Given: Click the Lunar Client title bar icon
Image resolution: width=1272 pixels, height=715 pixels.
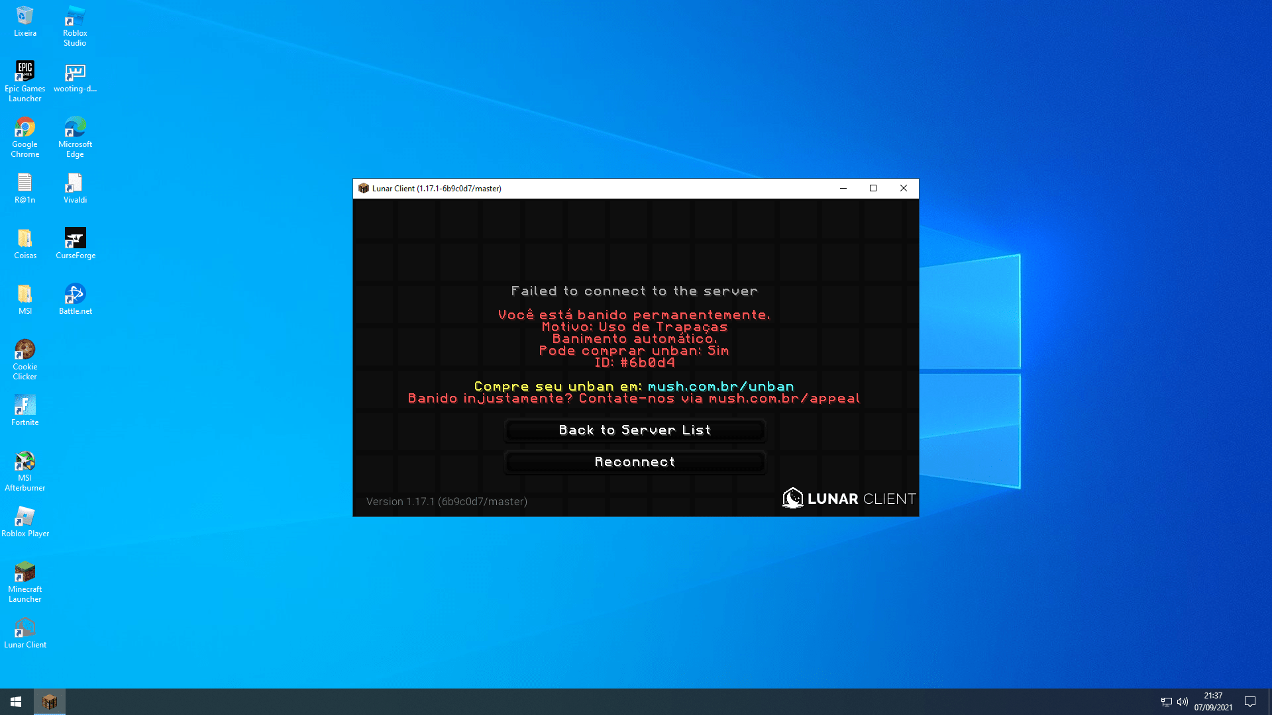Looking at the screenshot, I should pyautogui.click(x=363, y=189).
